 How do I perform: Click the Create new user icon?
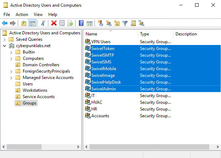[100, 23]
